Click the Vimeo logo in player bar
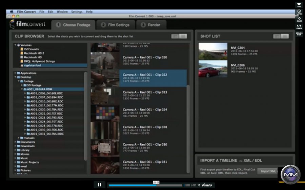Screen dimensions: 305x190 pyautogui.click(x=206, y=185)
